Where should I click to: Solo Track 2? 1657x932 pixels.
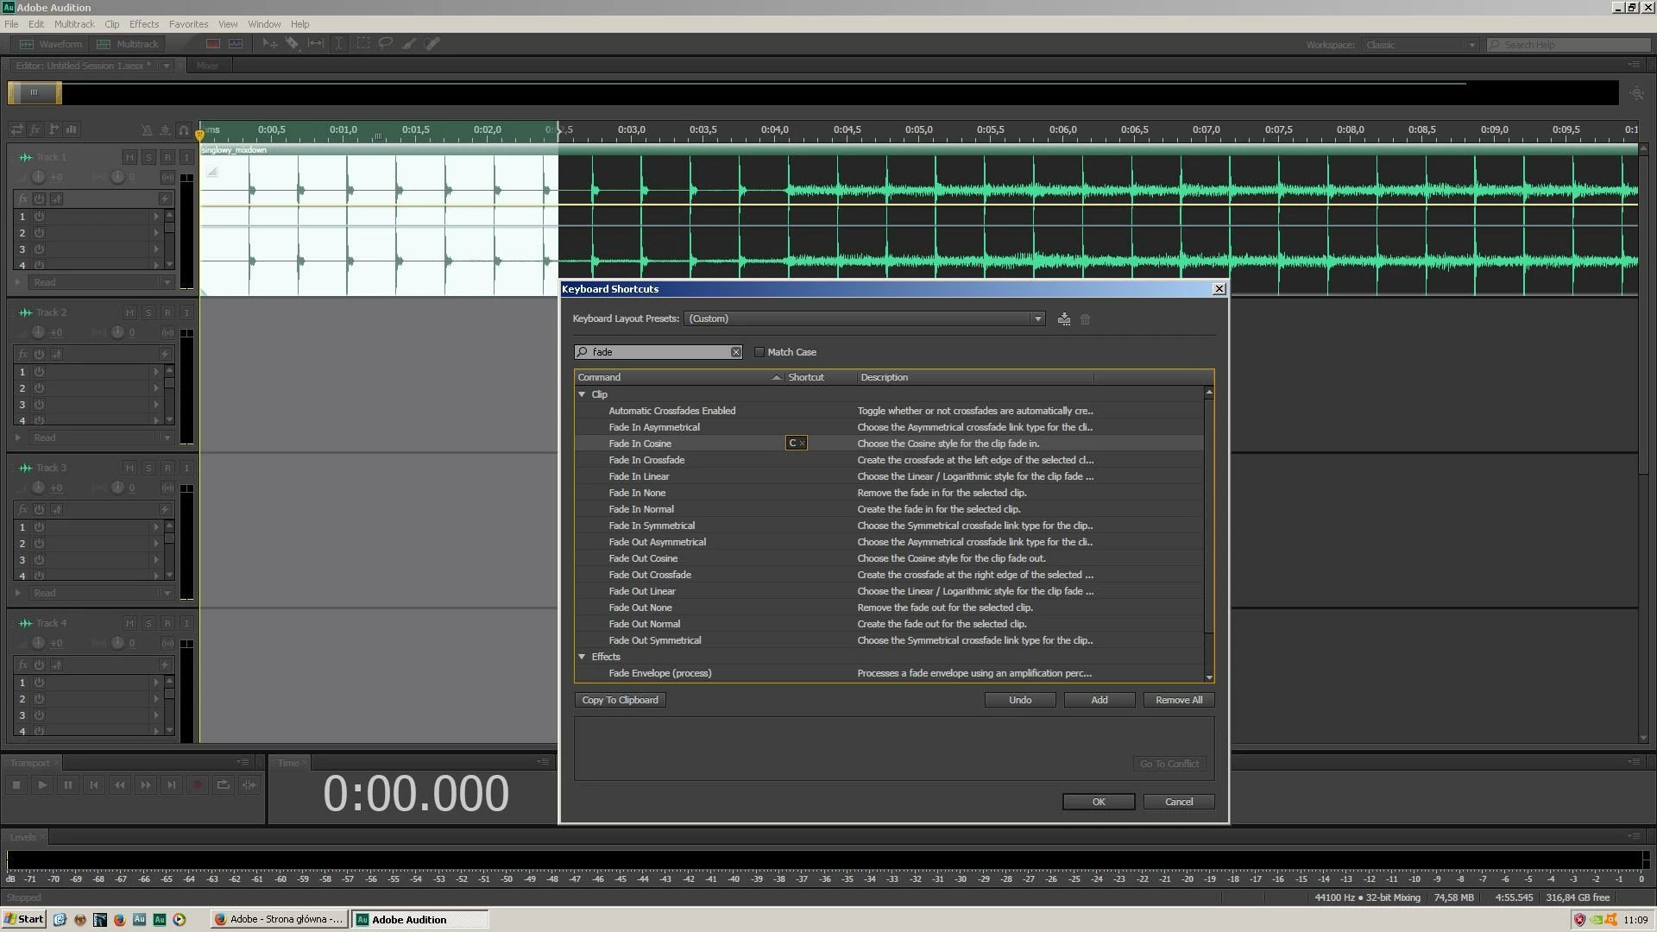[148, 312]
